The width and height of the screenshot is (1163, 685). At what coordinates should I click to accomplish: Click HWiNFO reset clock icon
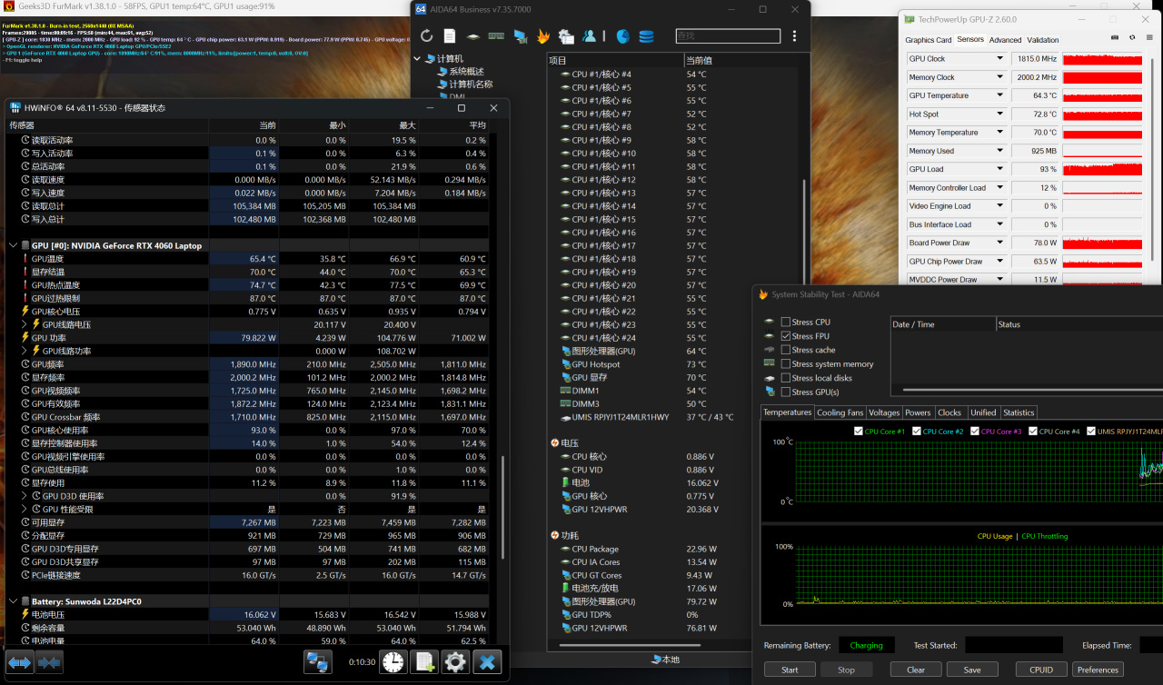point(393,662)
